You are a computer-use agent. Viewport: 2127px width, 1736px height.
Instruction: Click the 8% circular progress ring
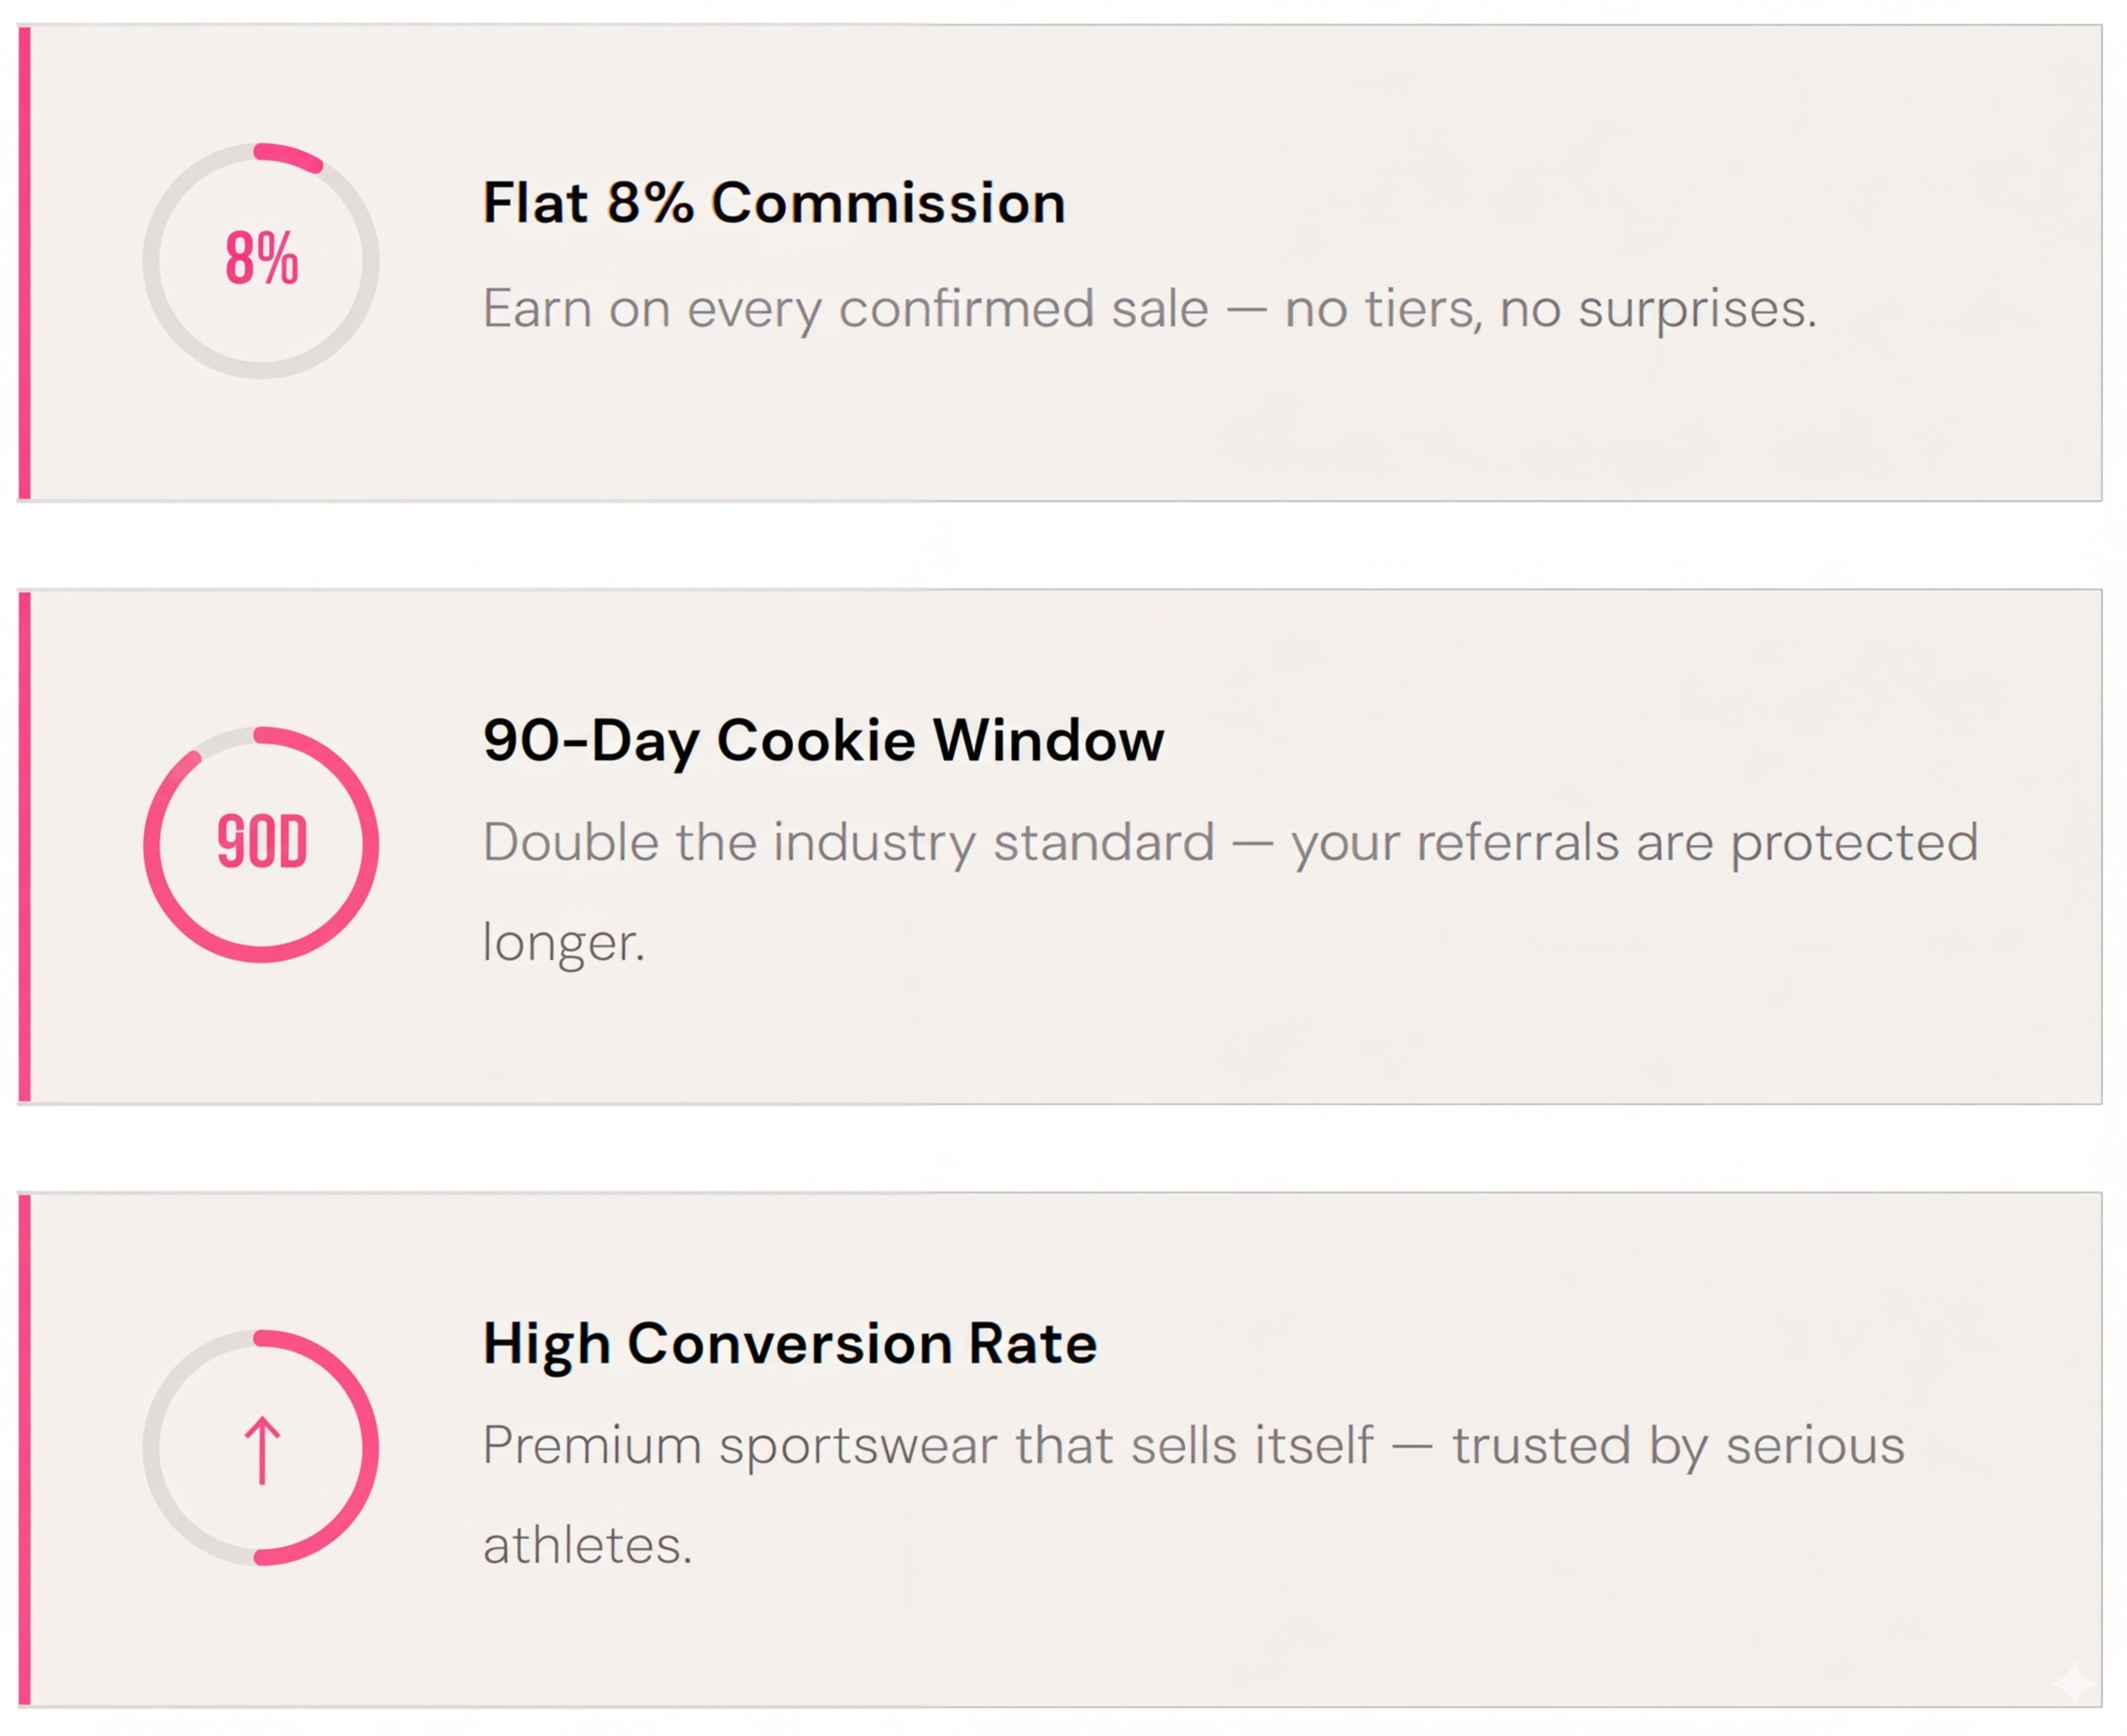coord(261,260)
